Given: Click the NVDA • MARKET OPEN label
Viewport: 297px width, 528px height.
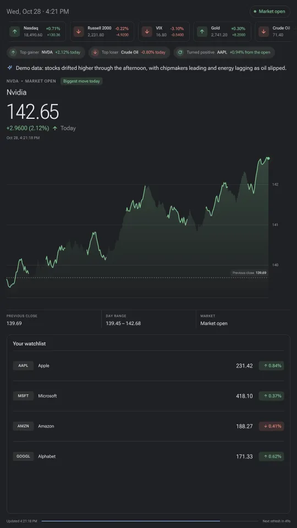Looking at the screenshot, I should click(x=31, y=81).
